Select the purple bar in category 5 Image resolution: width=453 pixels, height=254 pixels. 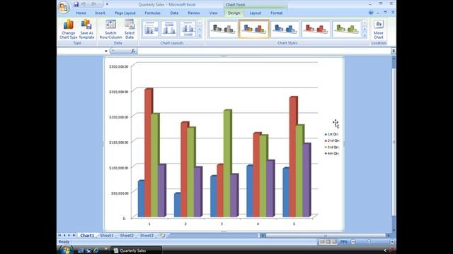pyautogui.click(x=306, y=180)
